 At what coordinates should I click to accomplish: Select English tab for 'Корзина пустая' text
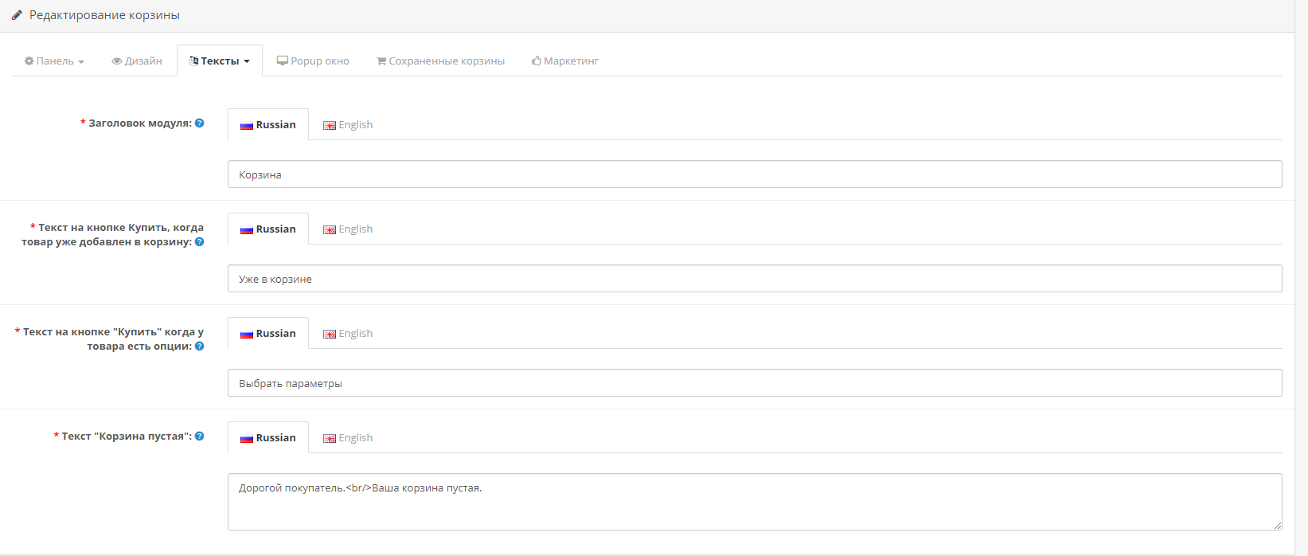[348, 438]
